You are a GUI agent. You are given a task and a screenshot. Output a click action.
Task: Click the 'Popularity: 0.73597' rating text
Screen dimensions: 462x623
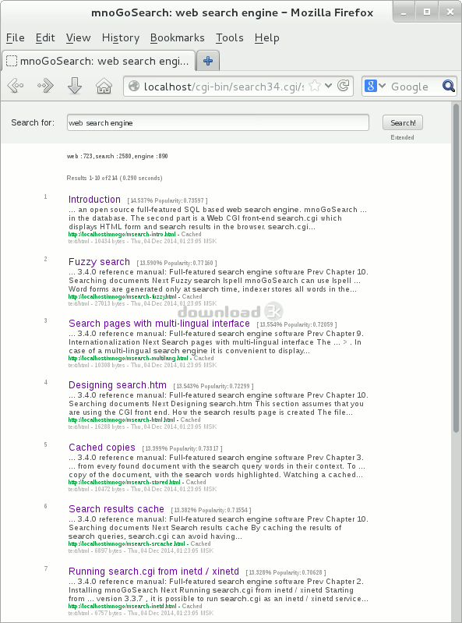[x=179, y=200]
